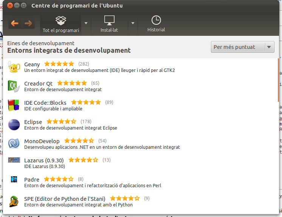Open the Per més puntuat sort dropdown
Viewport: 282px width, 217px height.
coord(242,47)
